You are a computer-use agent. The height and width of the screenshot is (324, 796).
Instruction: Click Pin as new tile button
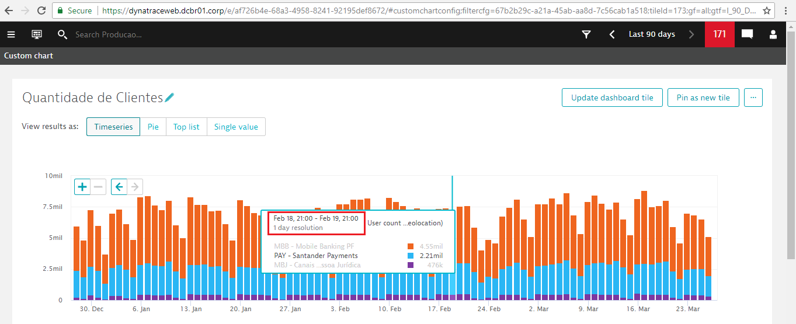tap(703, 97)
